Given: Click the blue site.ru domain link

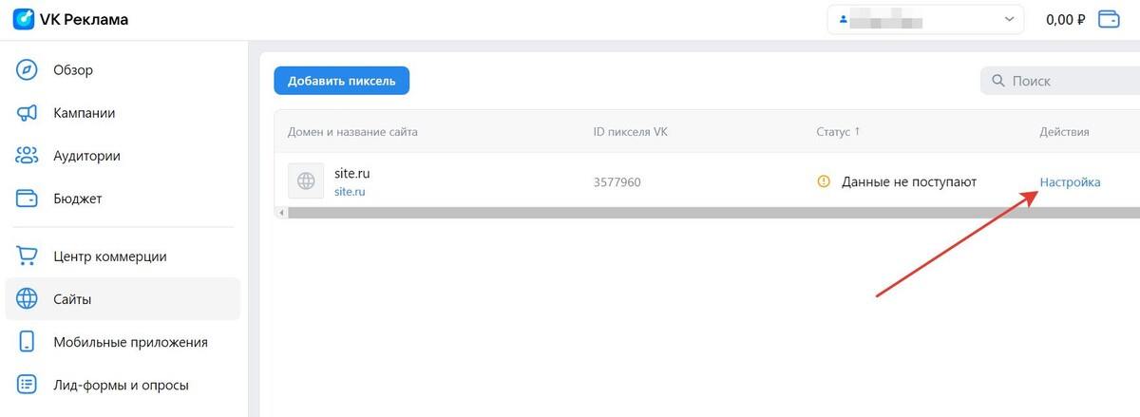Looking at the screenshot, I should pos(350,191).
